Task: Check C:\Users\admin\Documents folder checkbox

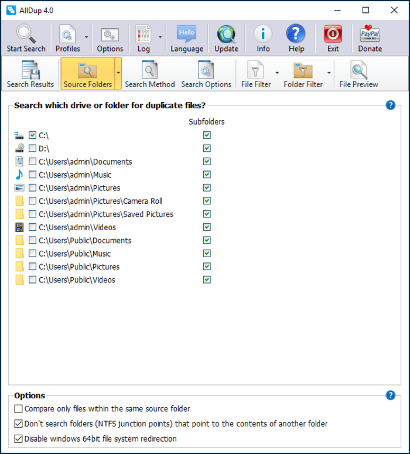Action: [x=32, y=162]
